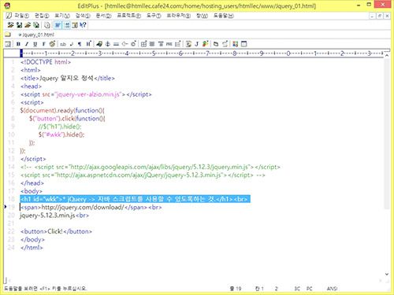Insert non-breaking space via nbsp icon
This screenshot has width=394, height=295.
point(63,44)
